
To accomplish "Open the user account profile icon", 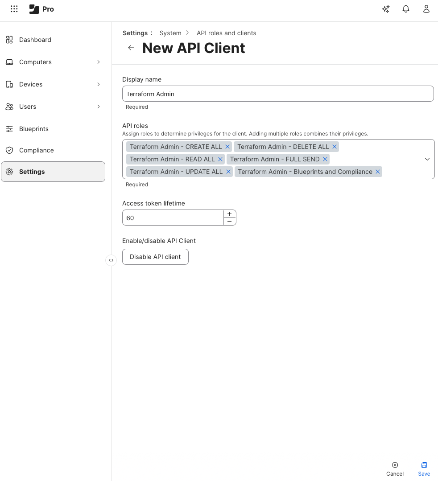I will coord(426,9).
